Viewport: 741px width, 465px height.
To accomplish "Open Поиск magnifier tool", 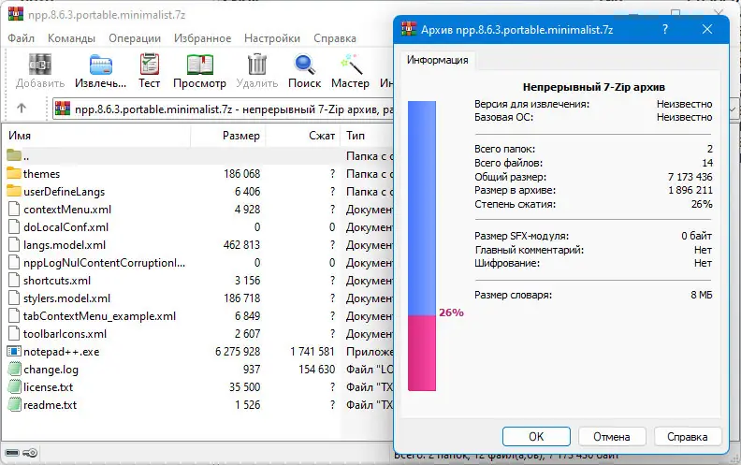I will click(304, 65).
